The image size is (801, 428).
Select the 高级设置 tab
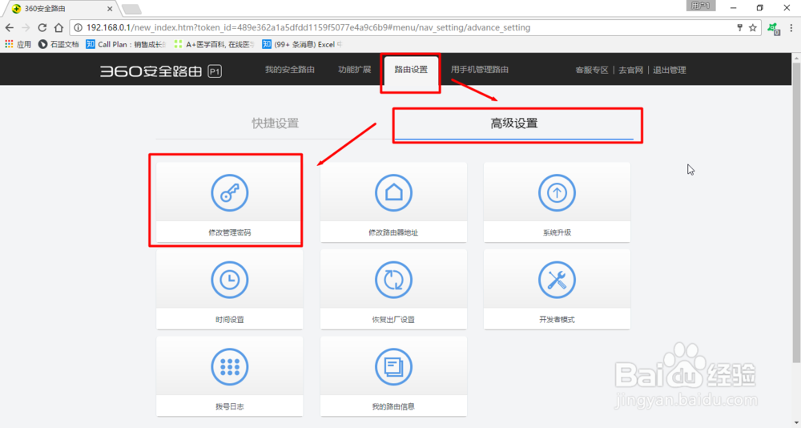click(514, 123)
